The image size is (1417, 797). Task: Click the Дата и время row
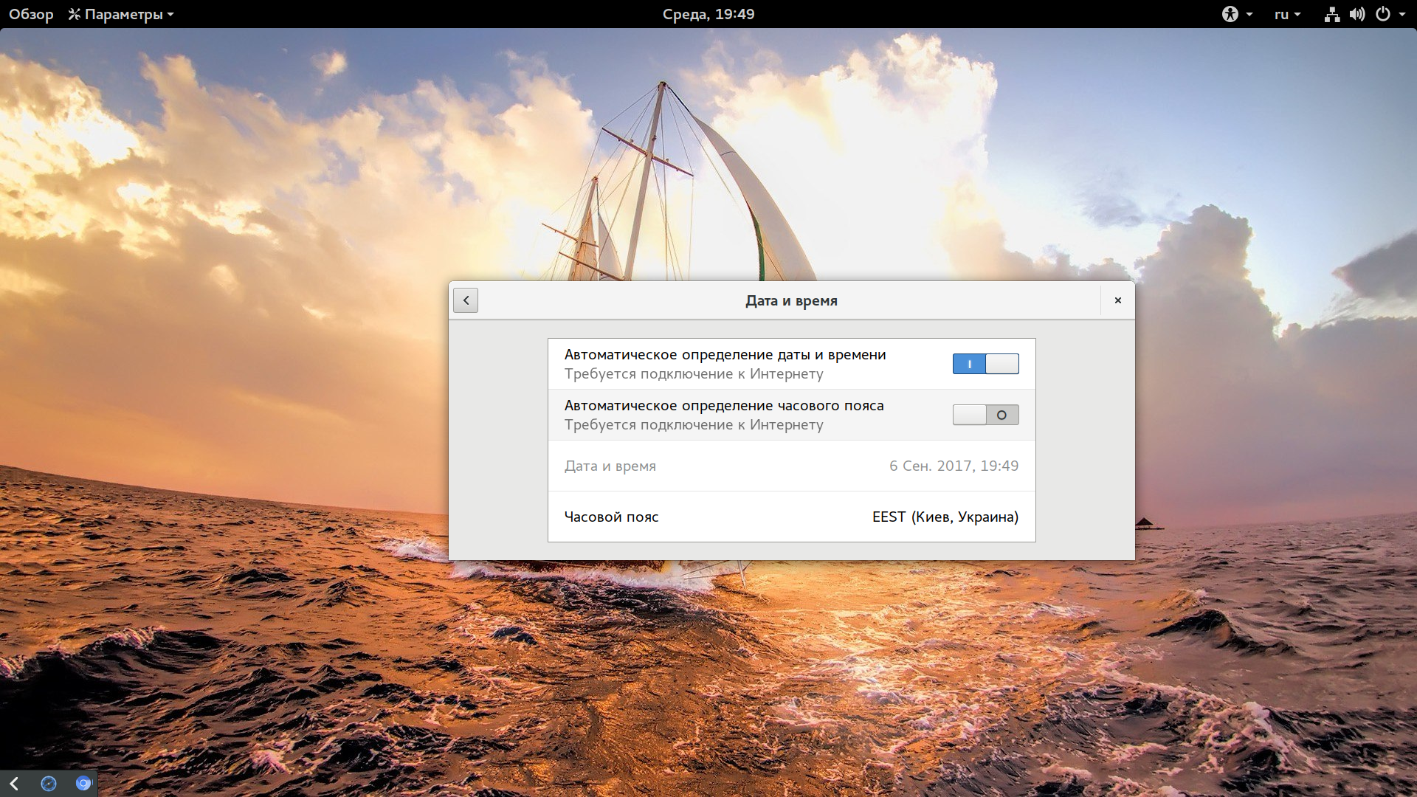pos(791,466)
